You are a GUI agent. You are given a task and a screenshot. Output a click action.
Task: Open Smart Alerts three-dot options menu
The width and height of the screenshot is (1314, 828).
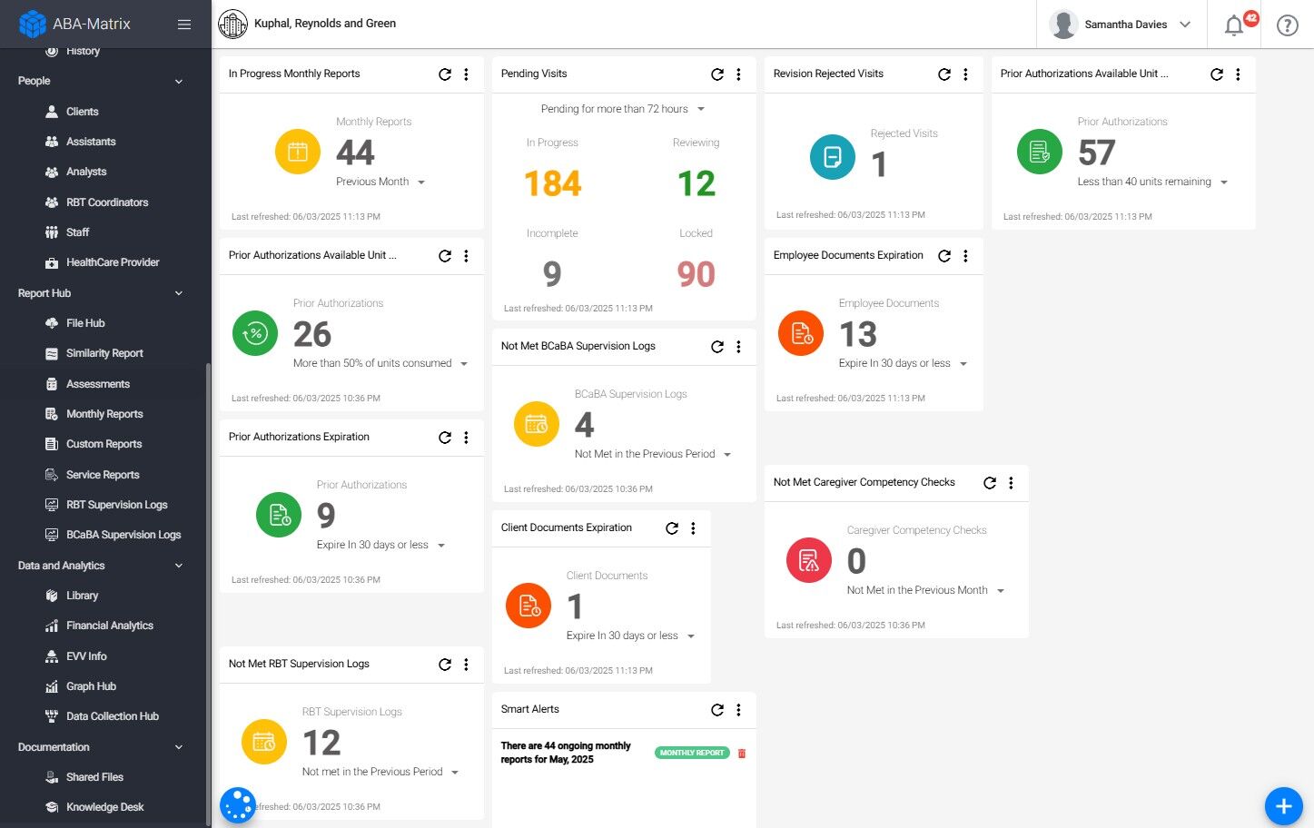tap(738, 710)
